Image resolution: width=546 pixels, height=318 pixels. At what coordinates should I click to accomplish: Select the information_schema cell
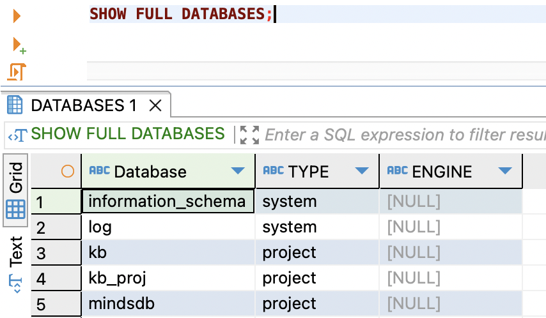168,201
